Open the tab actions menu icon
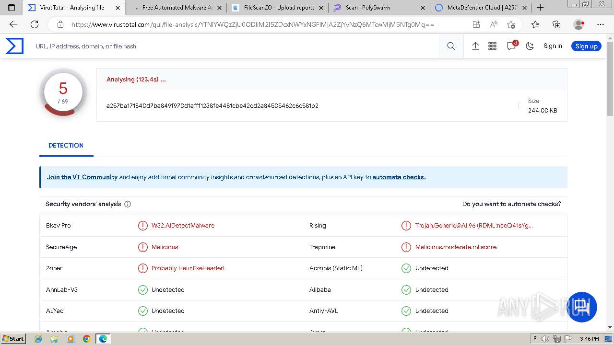614x345 pixels. (x=12, y=8)
